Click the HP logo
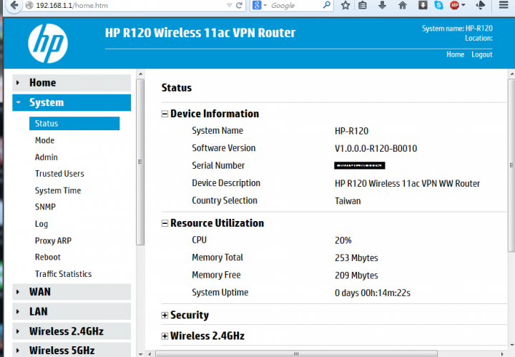 coord(48,43)
